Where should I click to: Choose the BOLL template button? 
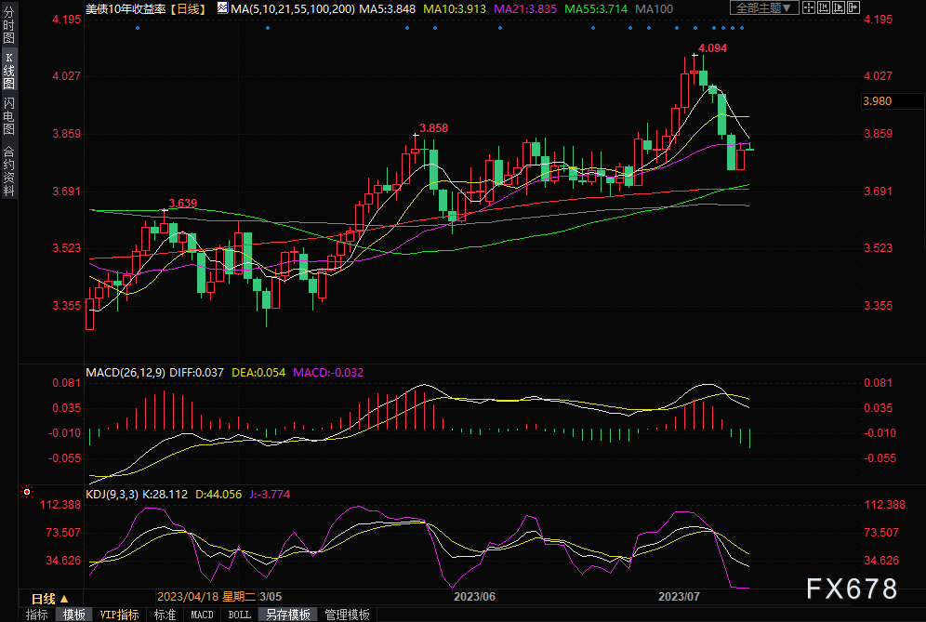coord(239,615)
